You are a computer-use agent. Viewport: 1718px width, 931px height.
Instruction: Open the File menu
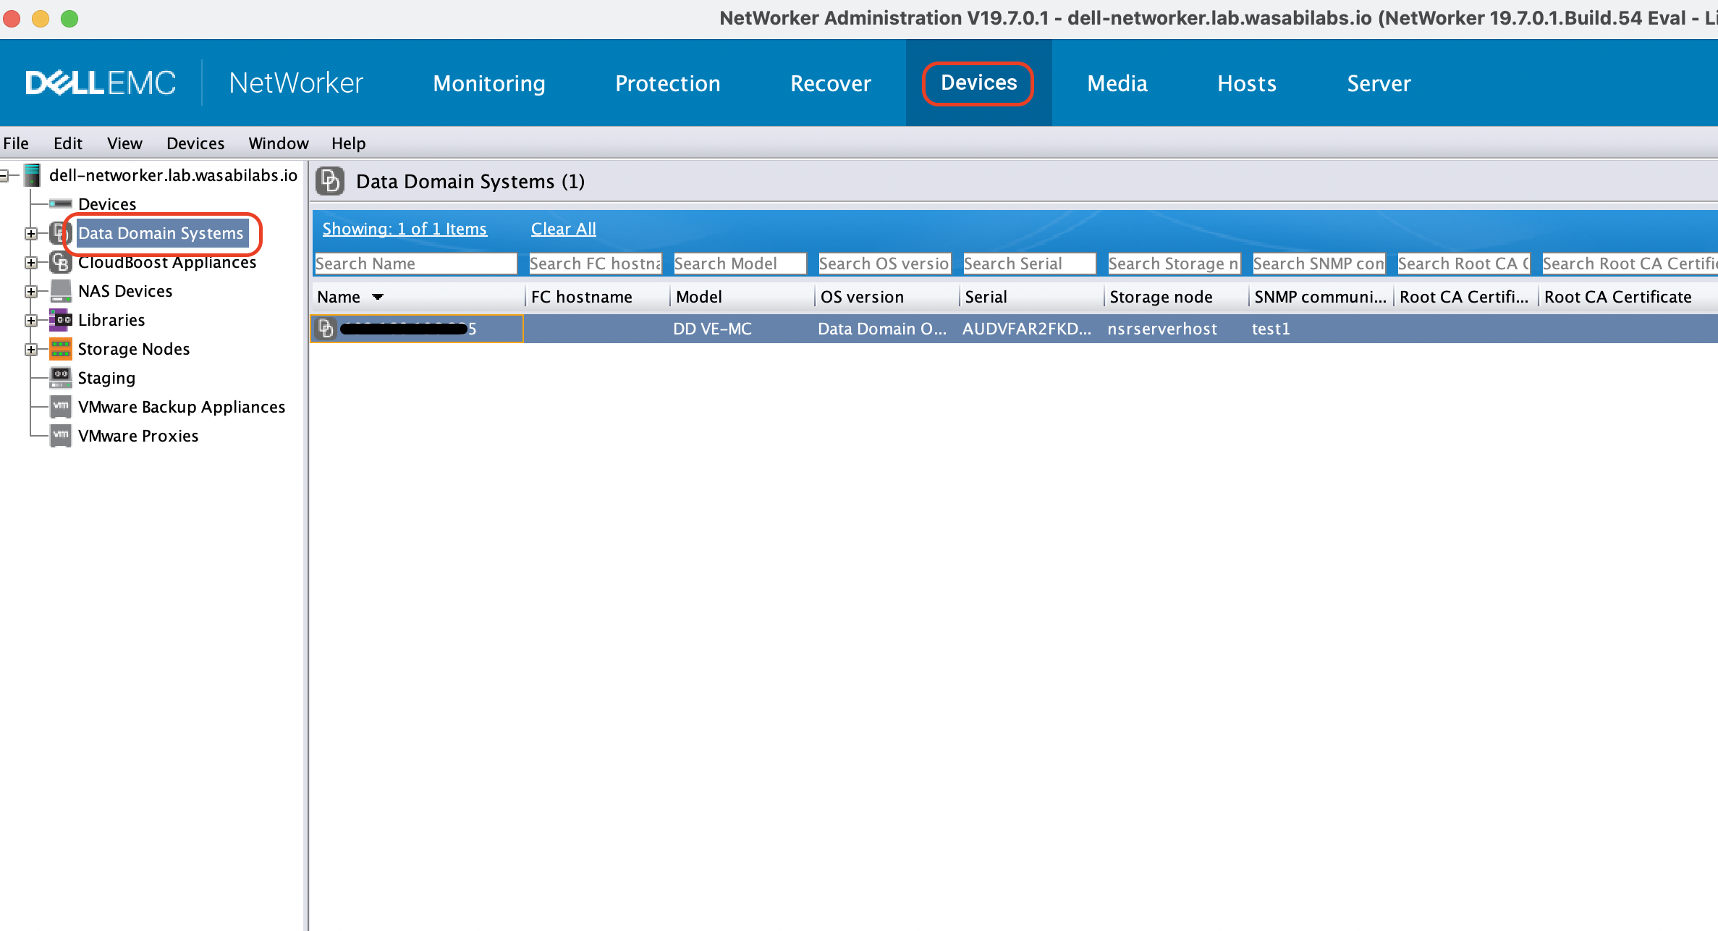tap(16, 143)
